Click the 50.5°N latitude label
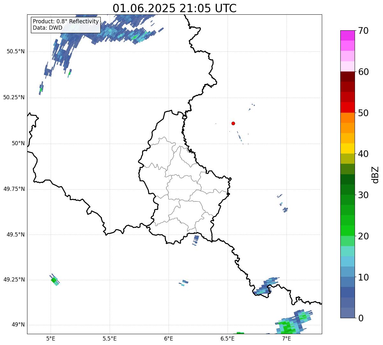The width and height of the screenshot is (383, 345). point(16,51)
